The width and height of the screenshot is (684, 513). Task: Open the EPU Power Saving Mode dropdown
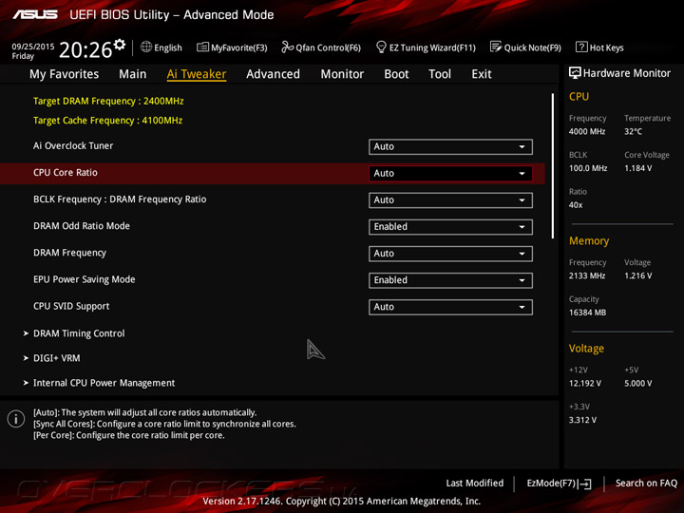pyautogui.click(x=450, y=280)
